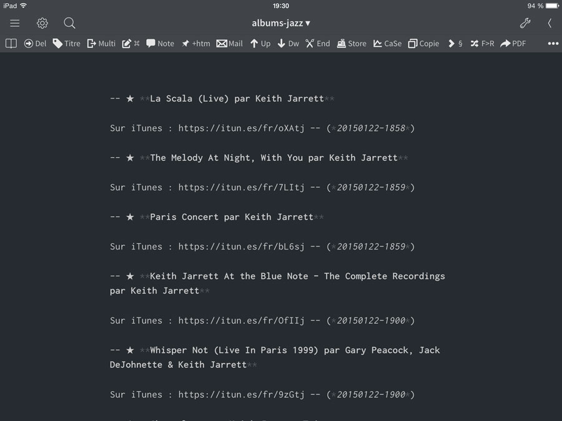This screenshot has height=421, width=562.
Task: Tap the battery indicator icon
Action: tap(552, 6)
